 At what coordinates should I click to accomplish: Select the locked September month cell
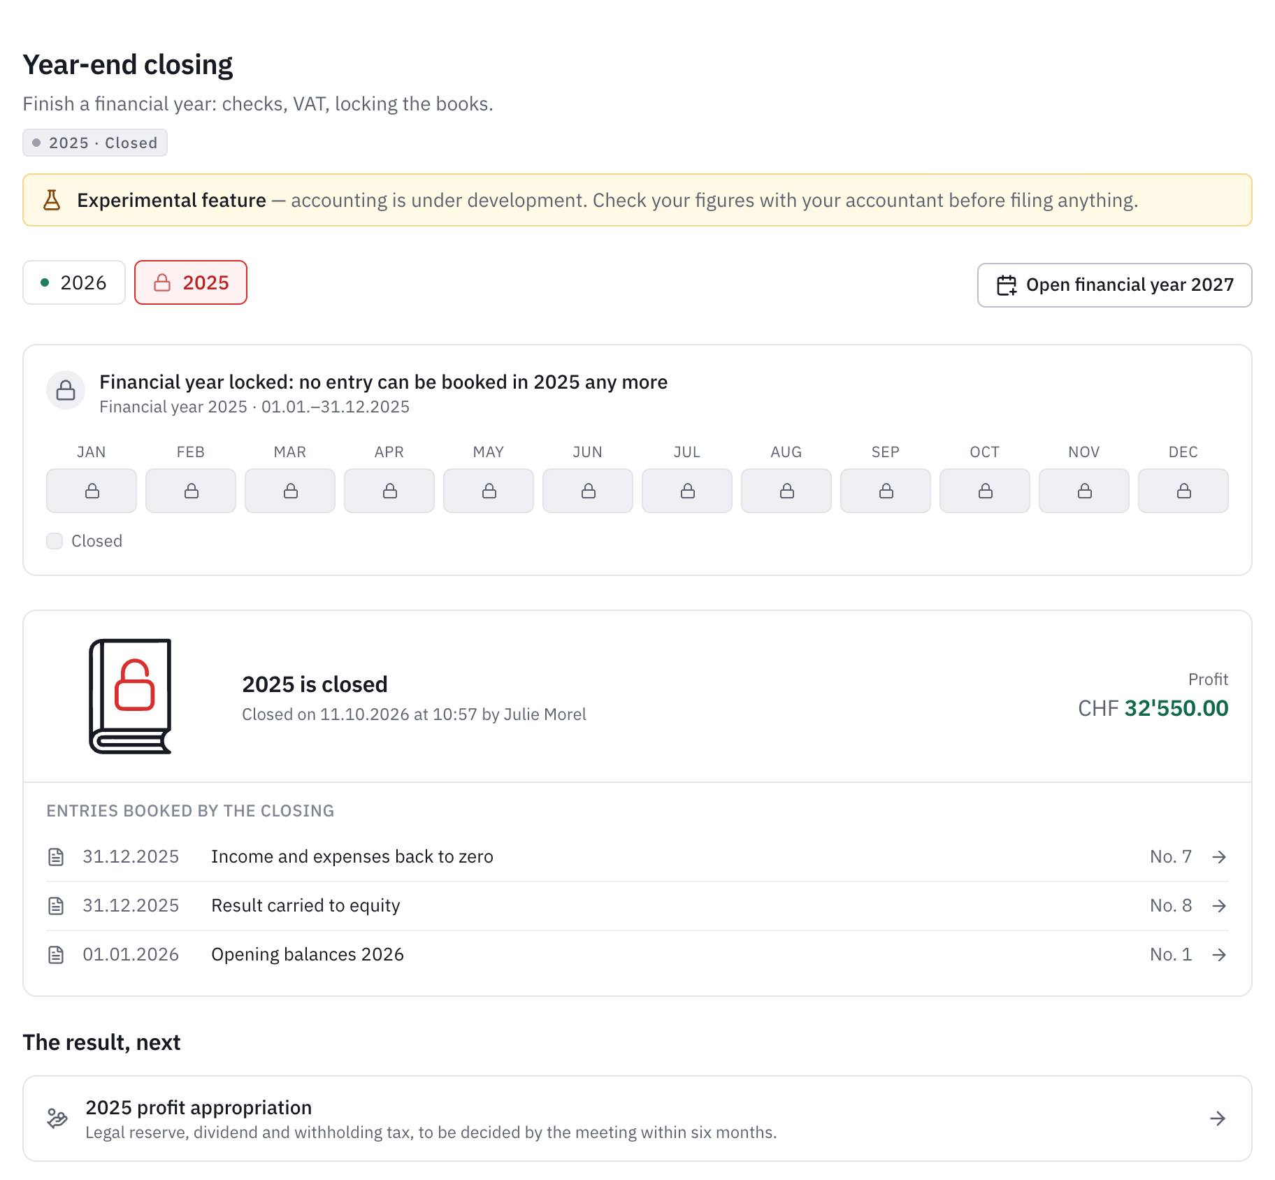pos(886,491)
